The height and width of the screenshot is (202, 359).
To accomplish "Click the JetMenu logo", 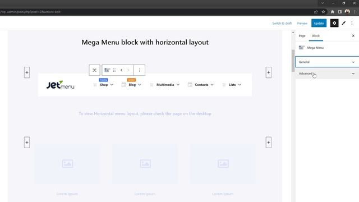I will (60, 85).
